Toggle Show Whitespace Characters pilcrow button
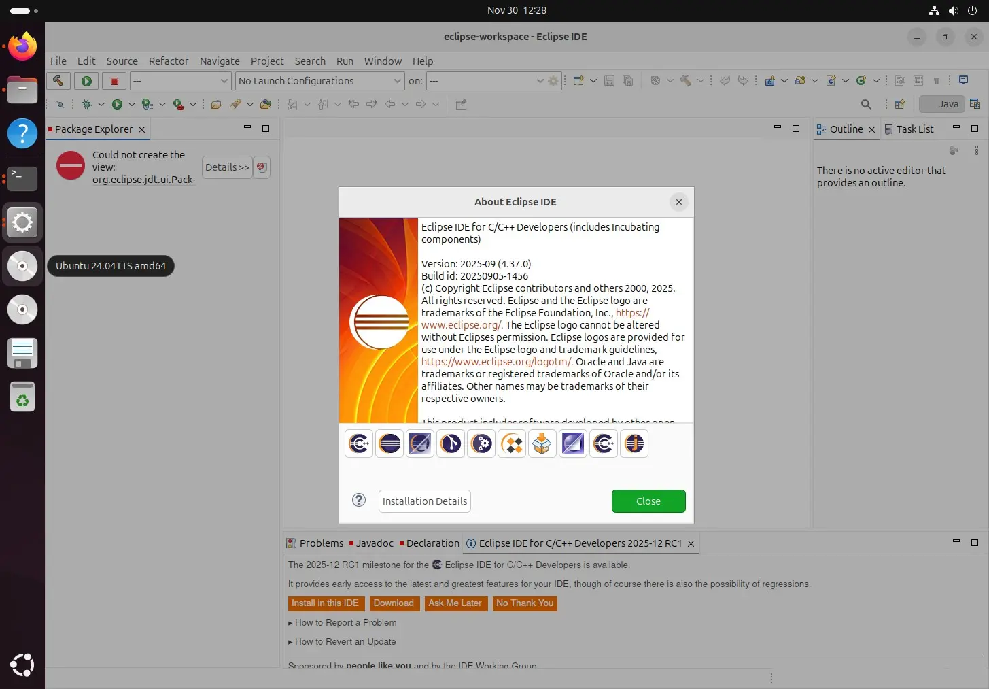The image size is (989, 689). coord(937,80)
